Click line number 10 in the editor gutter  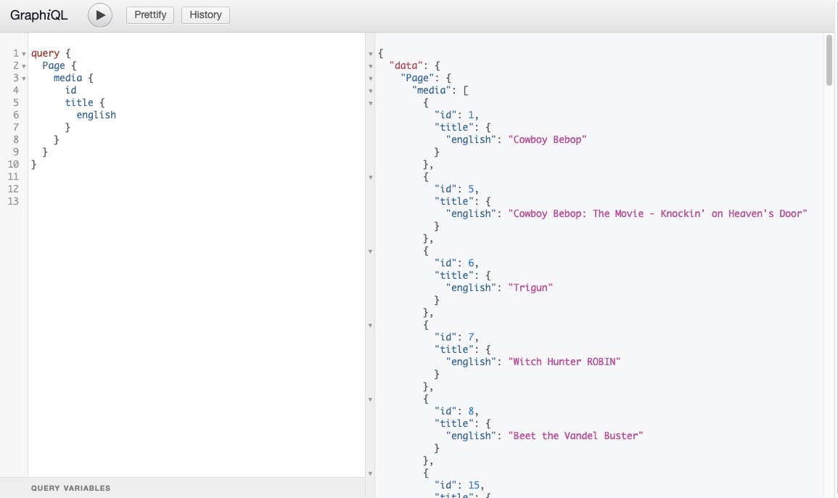click(x=13, y=164)
